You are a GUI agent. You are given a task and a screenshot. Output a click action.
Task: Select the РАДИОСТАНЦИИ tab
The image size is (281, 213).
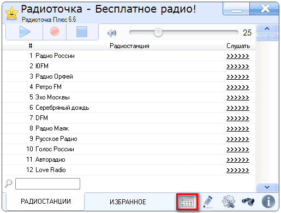click(x=46, y=202)
